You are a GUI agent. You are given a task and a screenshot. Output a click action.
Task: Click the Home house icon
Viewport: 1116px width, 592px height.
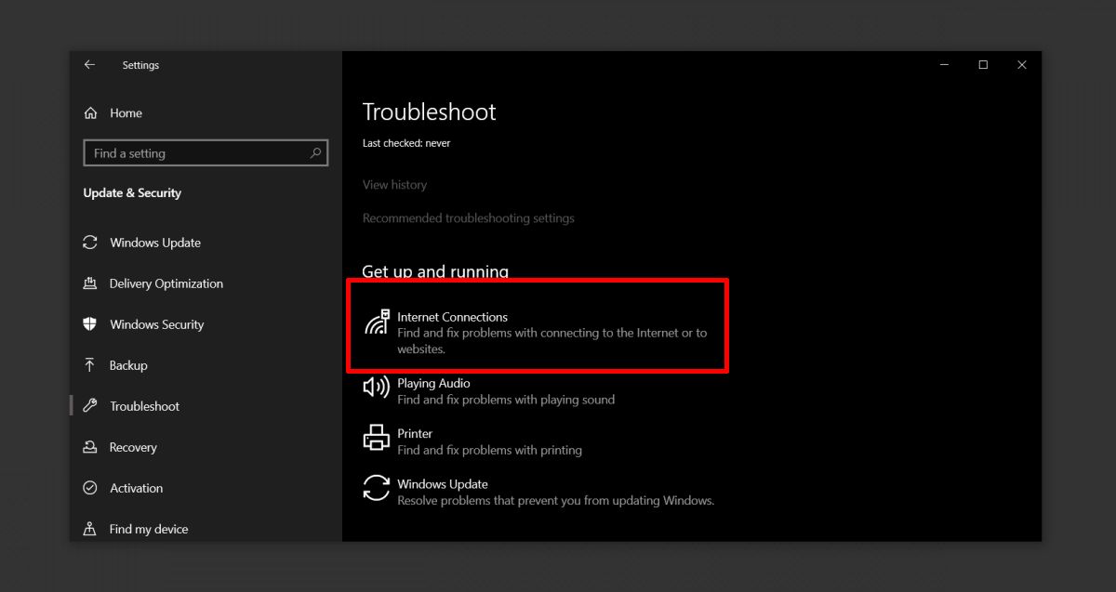[90, 113]
